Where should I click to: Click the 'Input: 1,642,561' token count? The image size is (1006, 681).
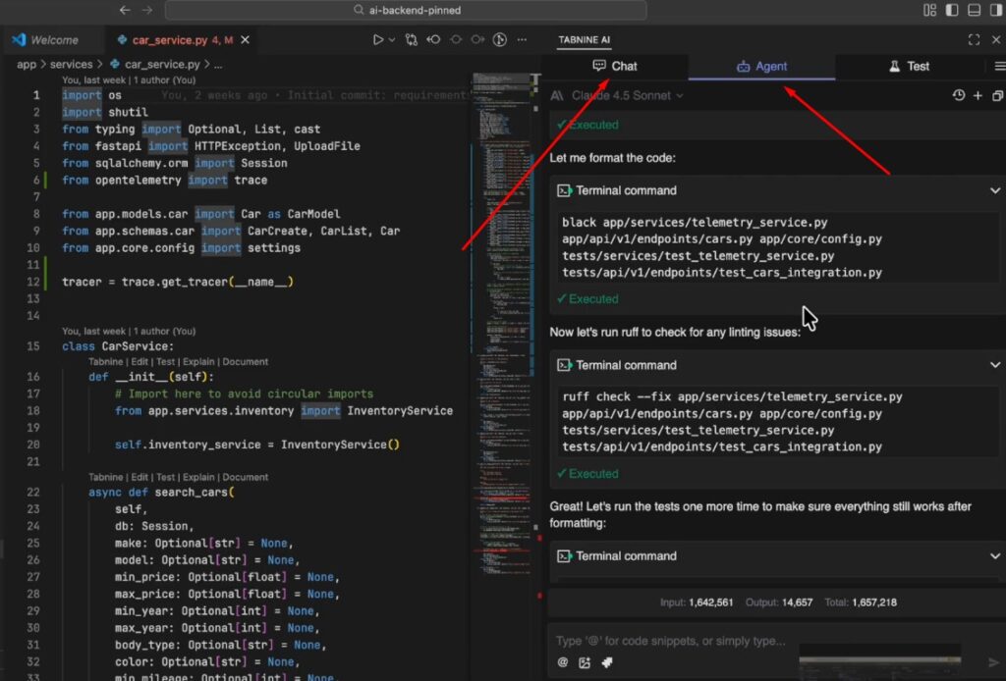(x=697, y=602)
